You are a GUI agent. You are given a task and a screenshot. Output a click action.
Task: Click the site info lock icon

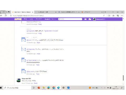click(11, 16)
